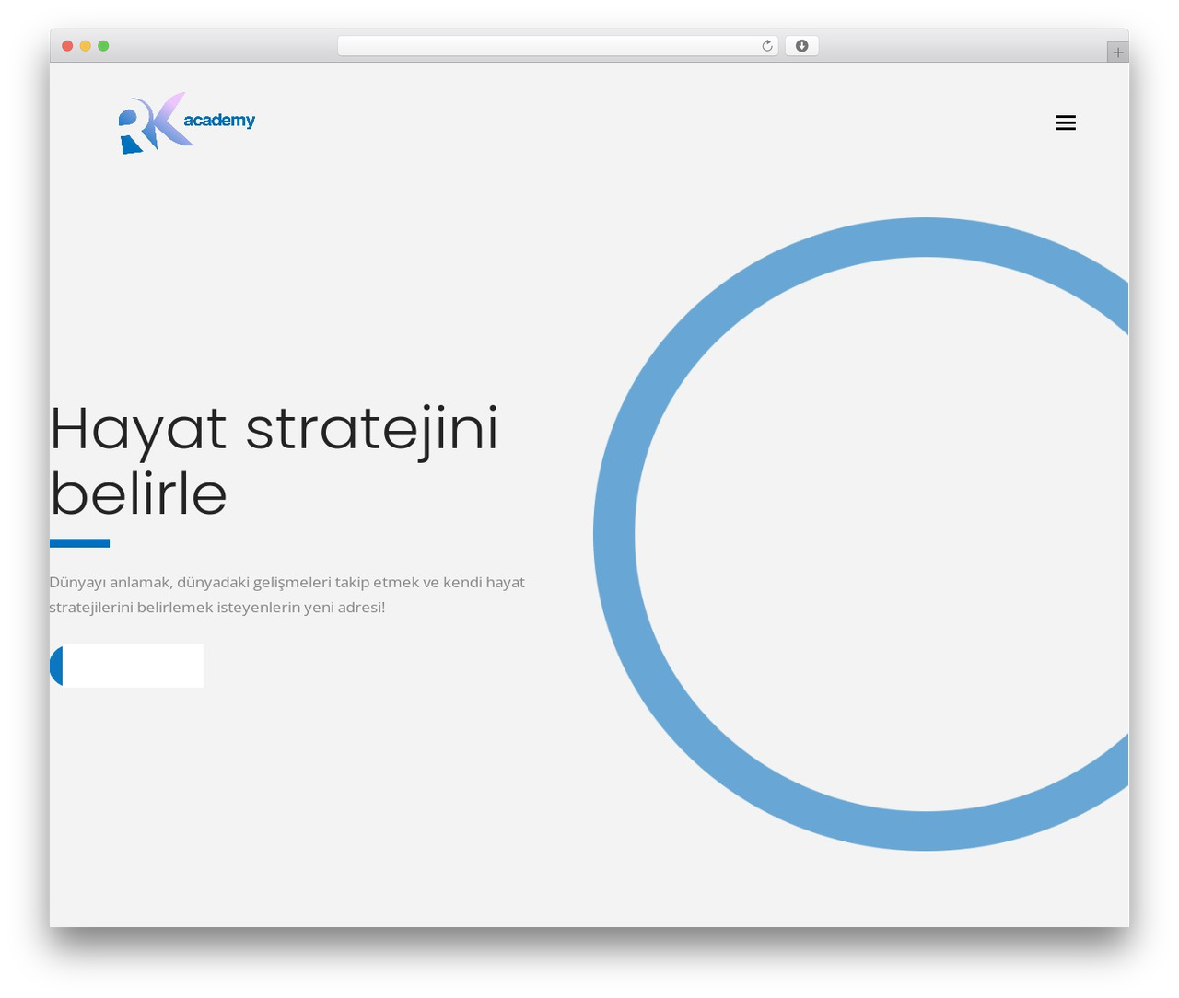Add a new browser tab

[1117, 52]
